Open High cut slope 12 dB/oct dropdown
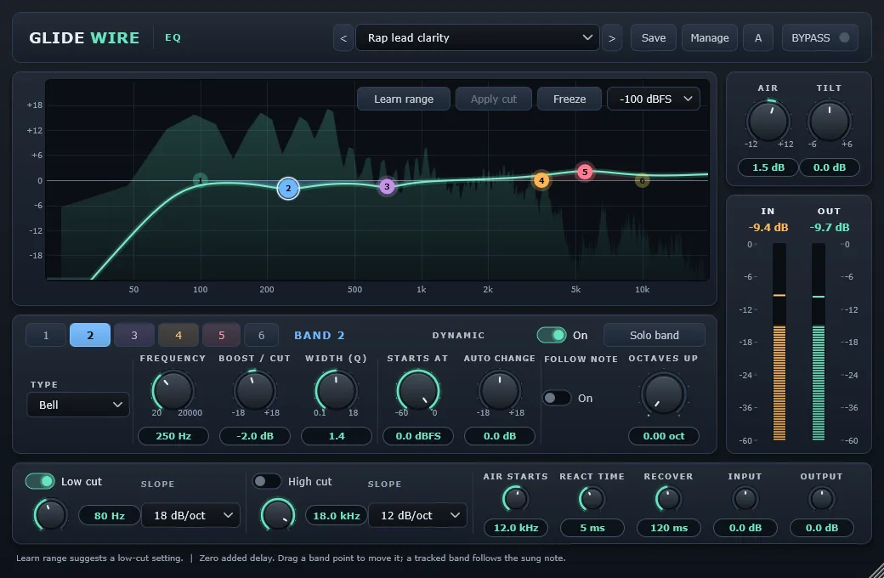 417,515
